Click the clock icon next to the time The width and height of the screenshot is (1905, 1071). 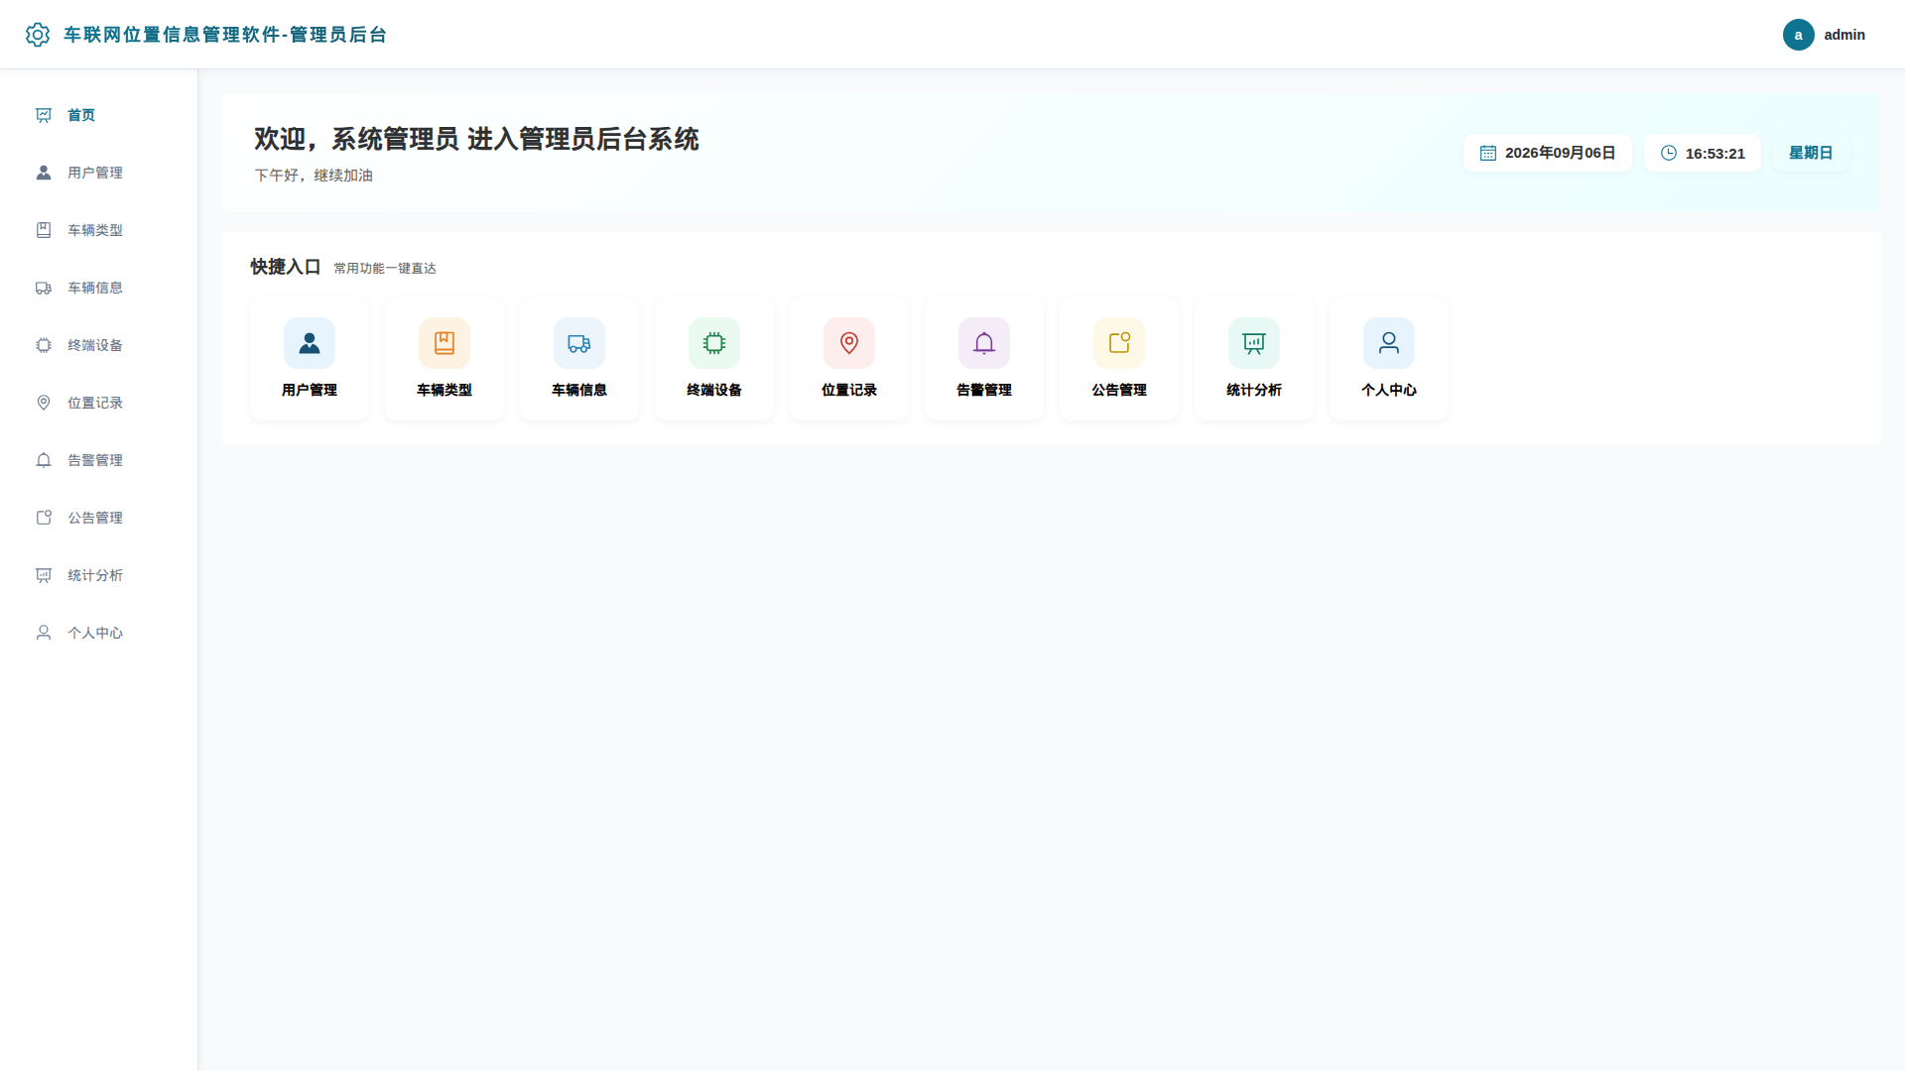pos(1669,153)
